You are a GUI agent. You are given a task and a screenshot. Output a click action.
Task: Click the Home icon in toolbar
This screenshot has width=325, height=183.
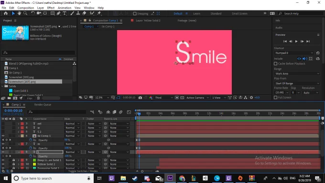6,13
